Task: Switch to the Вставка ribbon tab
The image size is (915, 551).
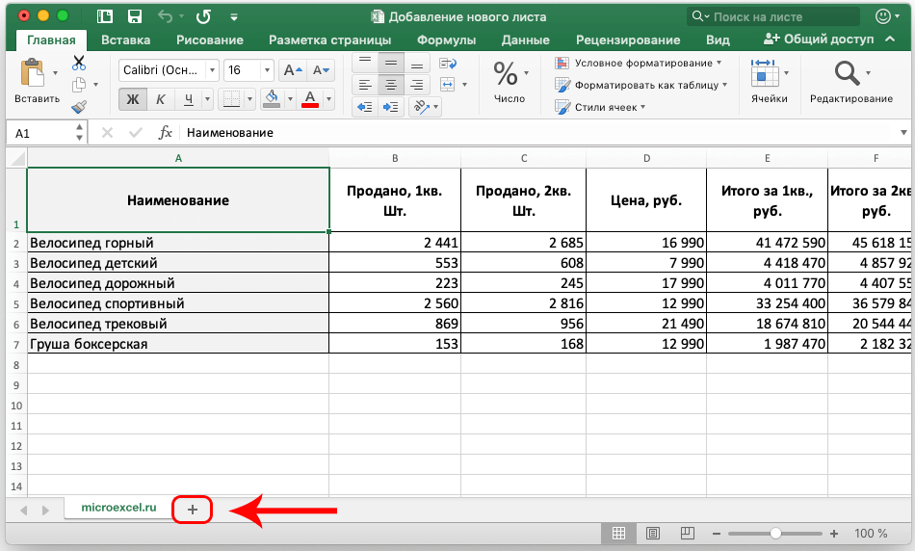Action: (125, 39)
